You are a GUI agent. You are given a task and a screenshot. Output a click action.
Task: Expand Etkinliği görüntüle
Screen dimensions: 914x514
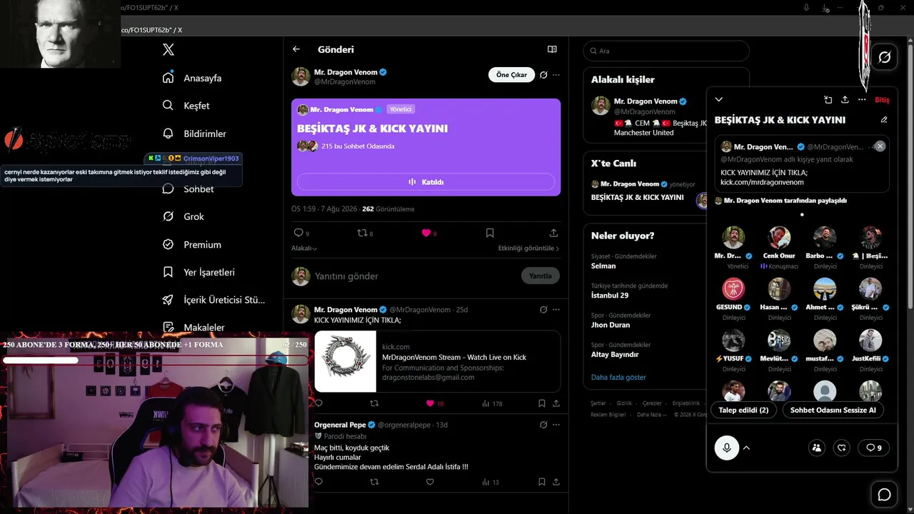pyautogui.click(x=528, y=248)
